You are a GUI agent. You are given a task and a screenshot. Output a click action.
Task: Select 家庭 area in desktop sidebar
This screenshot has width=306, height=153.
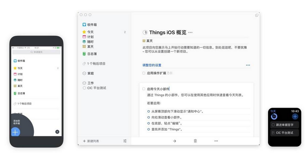(x=88, y=73)
